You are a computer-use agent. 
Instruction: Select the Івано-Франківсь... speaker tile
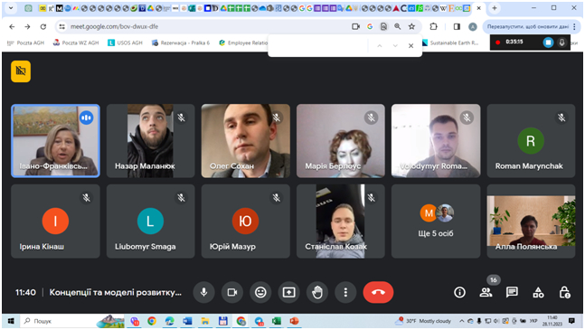point(55,140)
